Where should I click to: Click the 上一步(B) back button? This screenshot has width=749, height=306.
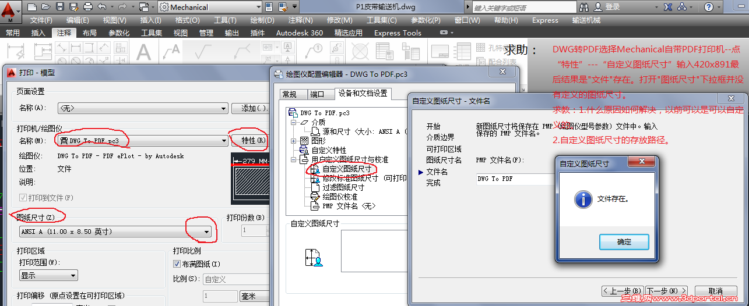623,291
